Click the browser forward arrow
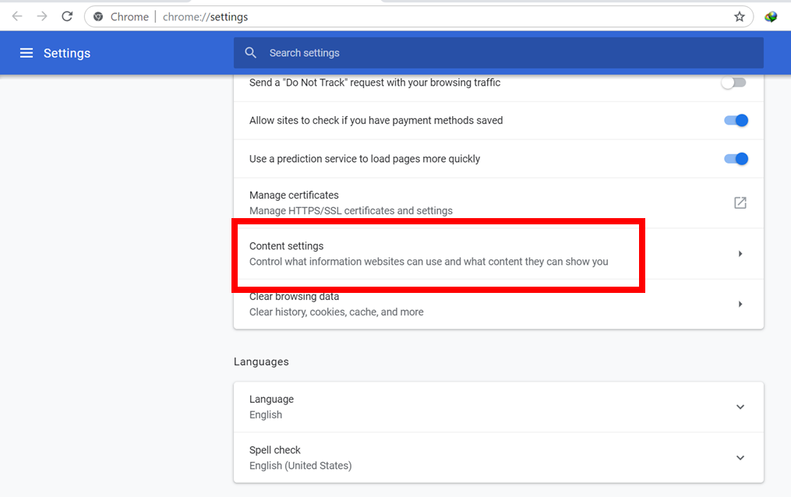The height and width of the screenshot is (497, 791). (x=42, y=16)
